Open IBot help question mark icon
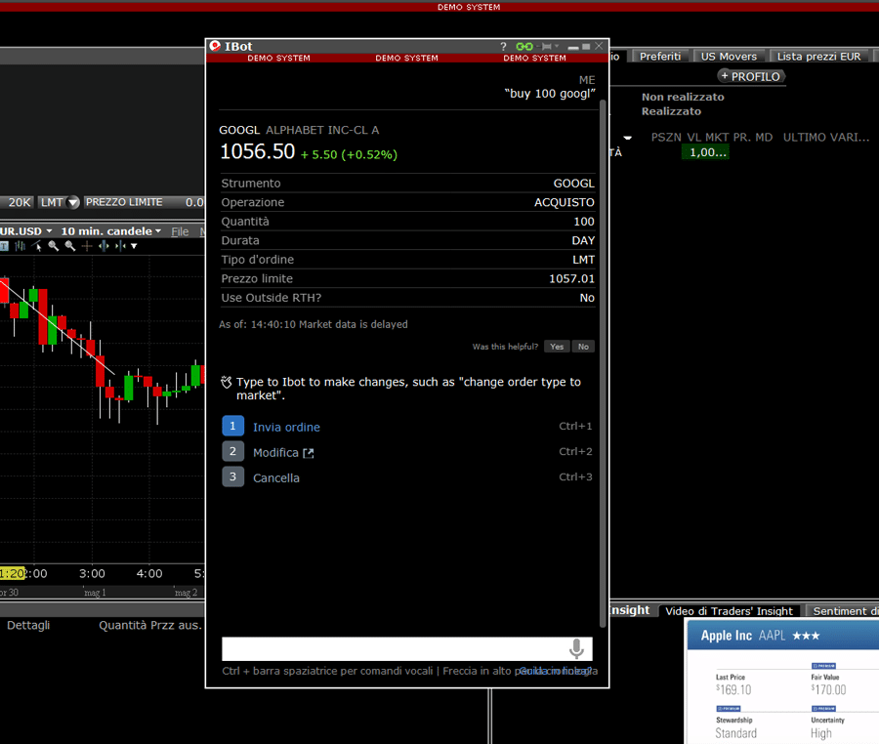879x744 pixels. pyautogui.click(x=503, y=47)
